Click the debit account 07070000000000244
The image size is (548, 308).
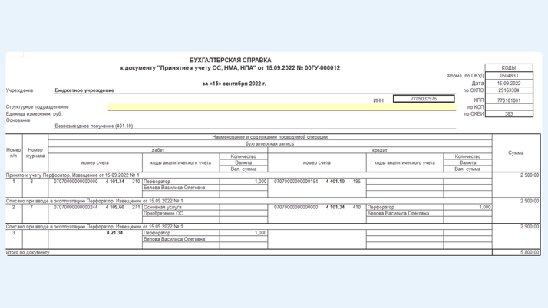75,207
